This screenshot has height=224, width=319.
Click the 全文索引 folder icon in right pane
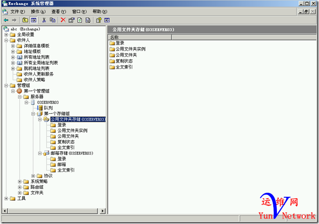[112, 67]
